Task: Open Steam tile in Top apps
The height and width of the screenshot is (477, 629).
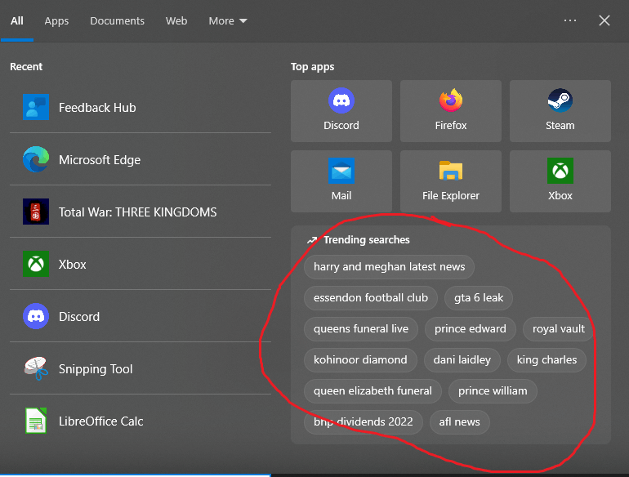Action: tap(560, 111)
